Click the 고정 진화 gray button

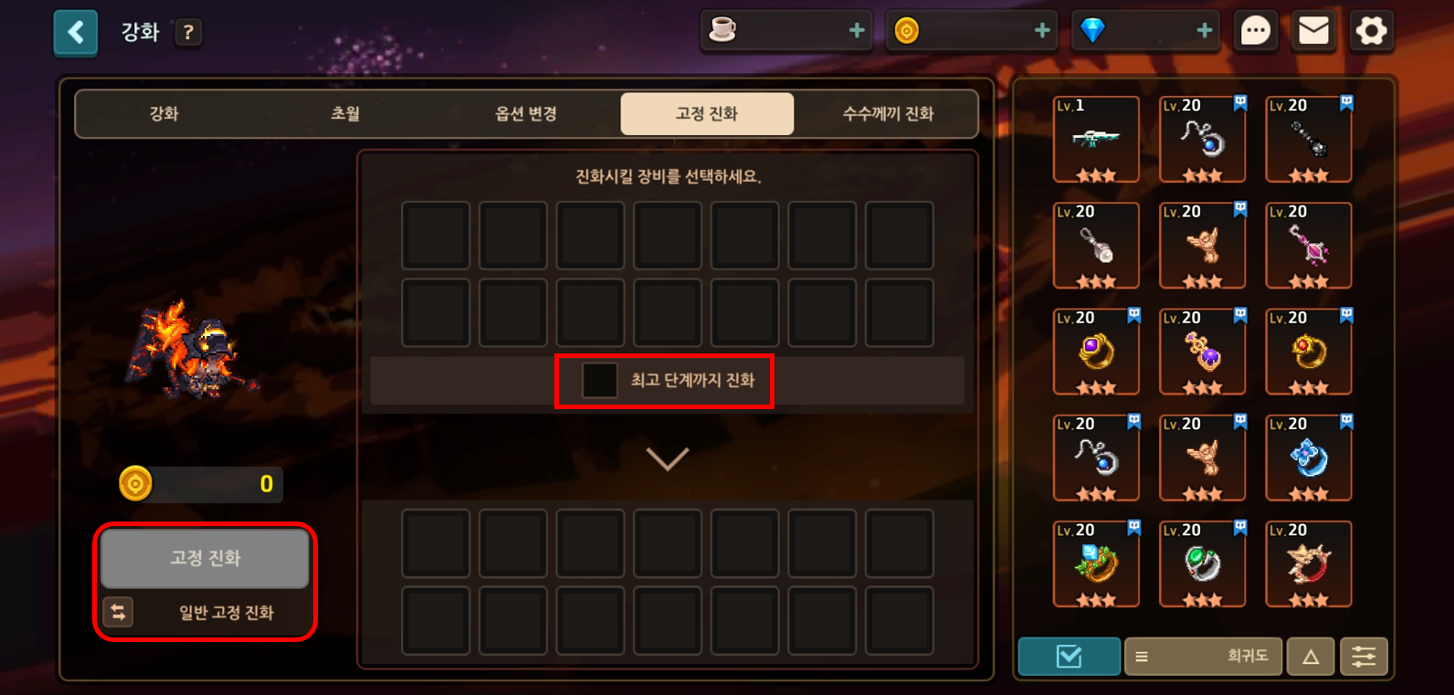pos(205,558)
